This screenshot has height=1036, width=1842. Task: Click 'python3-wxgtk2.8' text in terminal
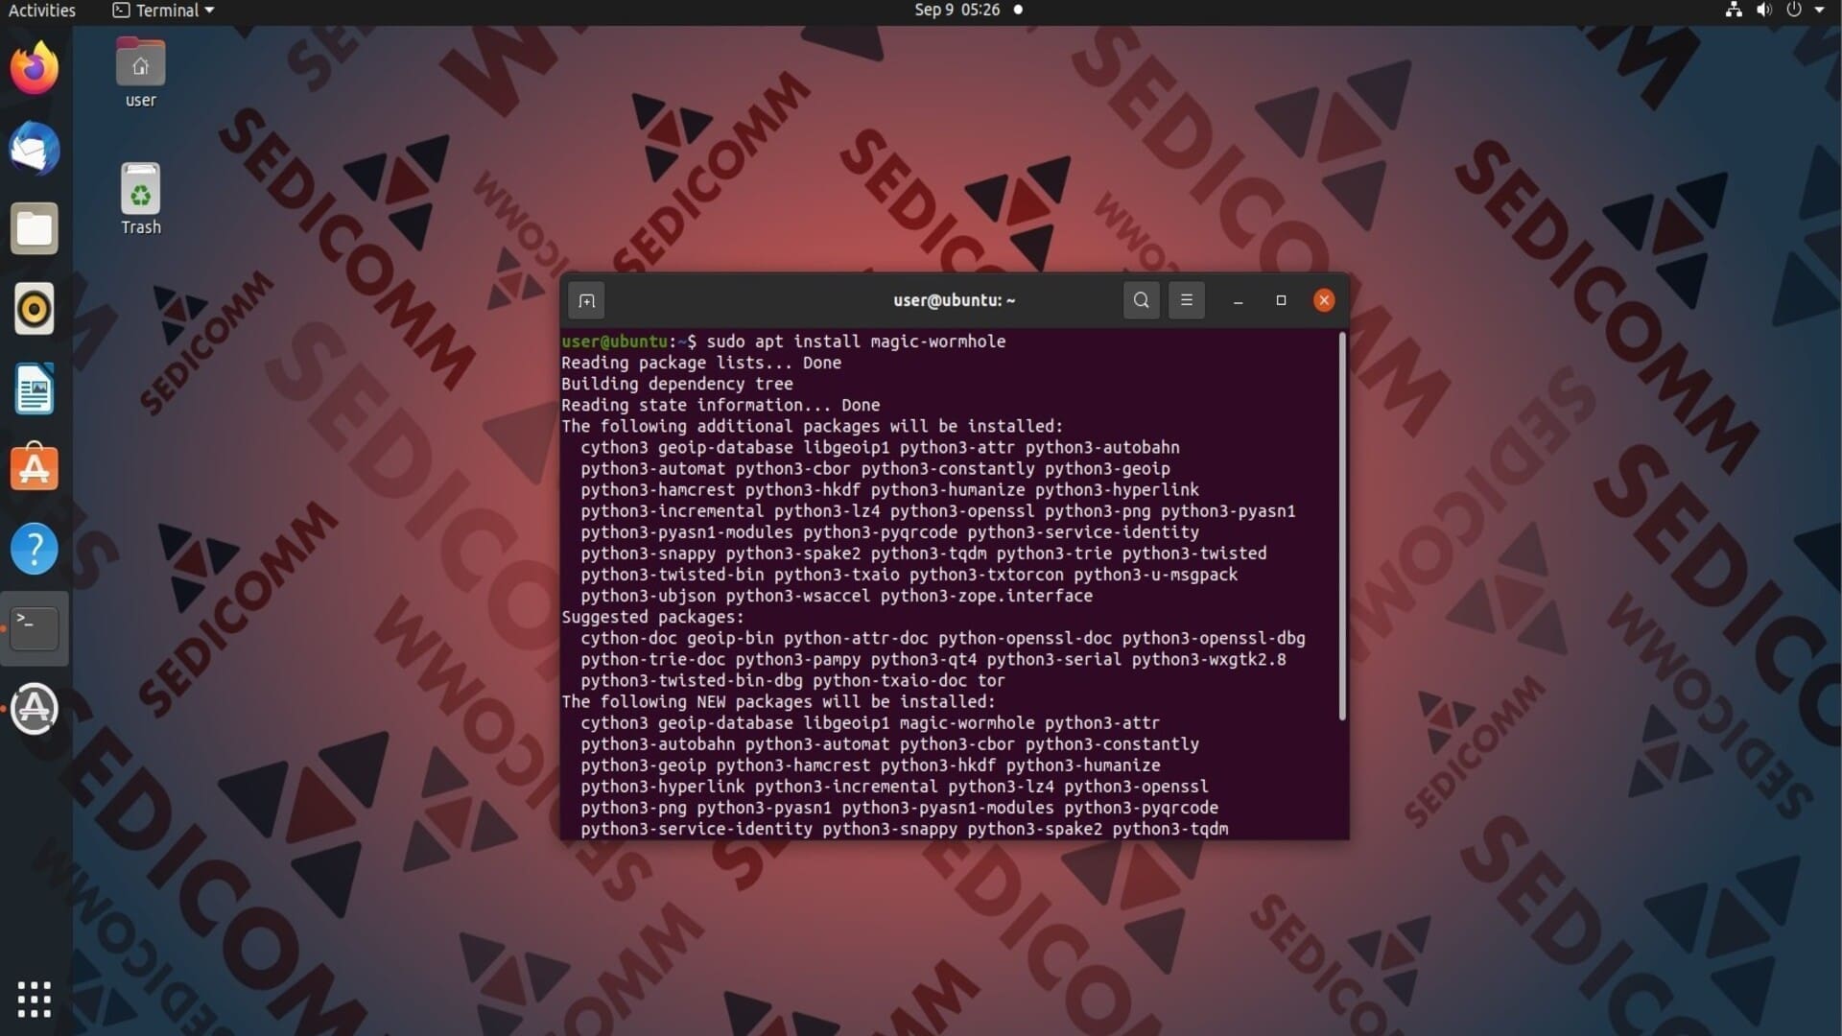(x=1209, y=659)
